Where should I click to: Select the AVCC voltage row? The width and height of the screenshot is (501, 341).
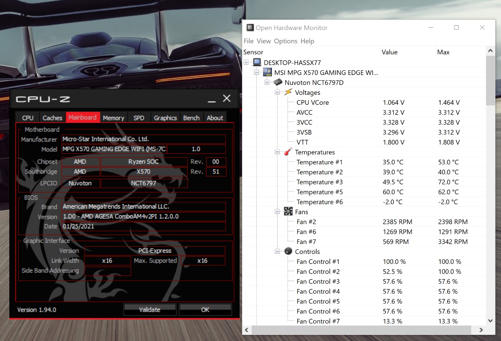364,112
